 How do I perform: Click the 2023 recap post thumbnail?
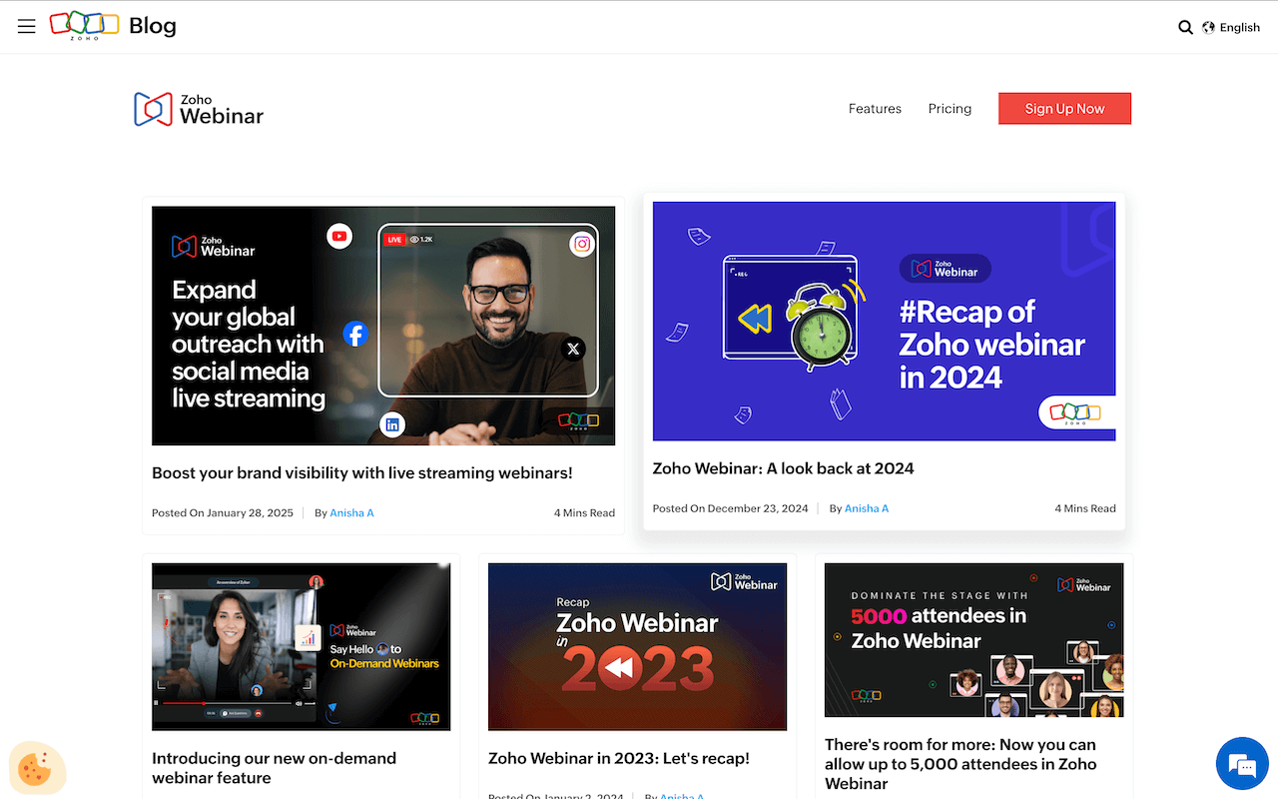coord(637,646)
